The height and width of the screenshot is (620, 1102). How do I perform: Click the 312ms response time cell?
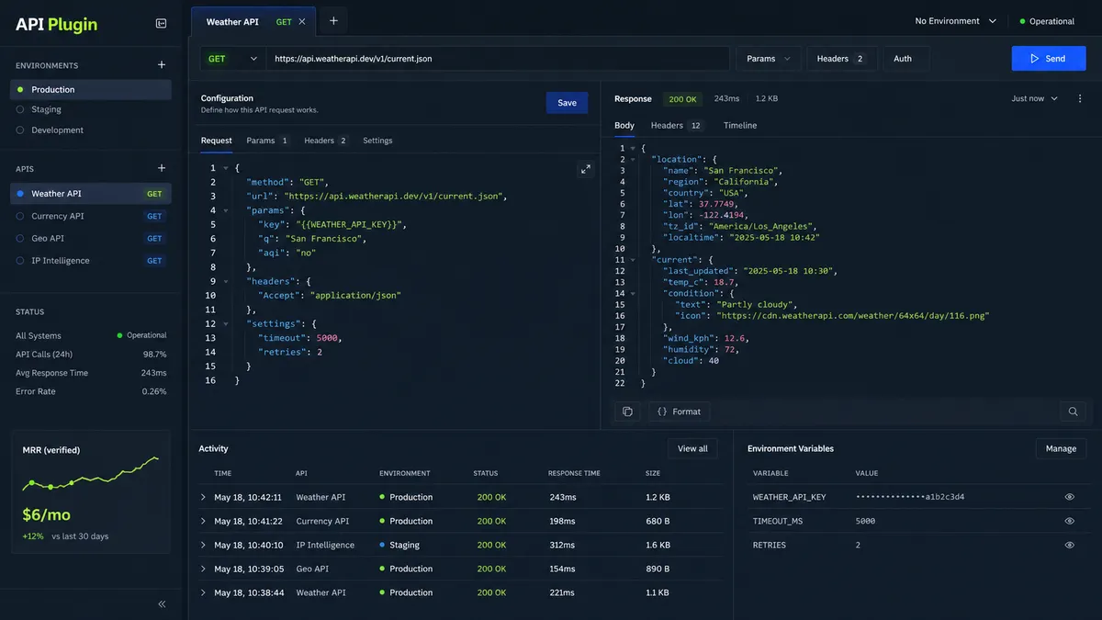click(563, 545)
